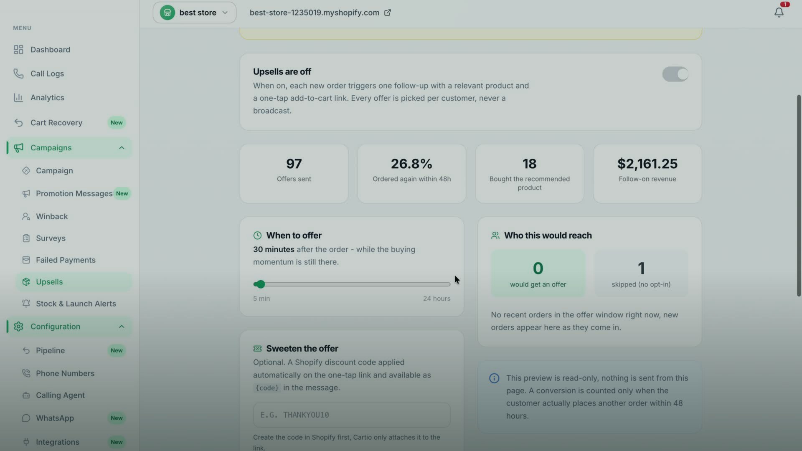
Task: Click the Cart Recovery return-arrow icon
Action: (x=18, y=123)
